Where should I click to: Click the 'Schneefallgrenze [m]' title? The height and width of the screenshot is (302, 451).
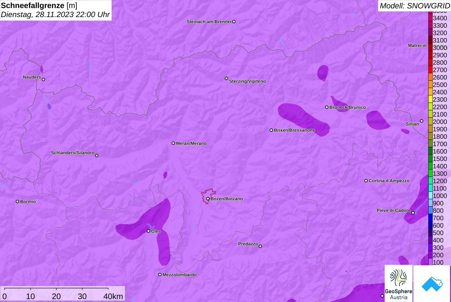[x=39, y=5]
